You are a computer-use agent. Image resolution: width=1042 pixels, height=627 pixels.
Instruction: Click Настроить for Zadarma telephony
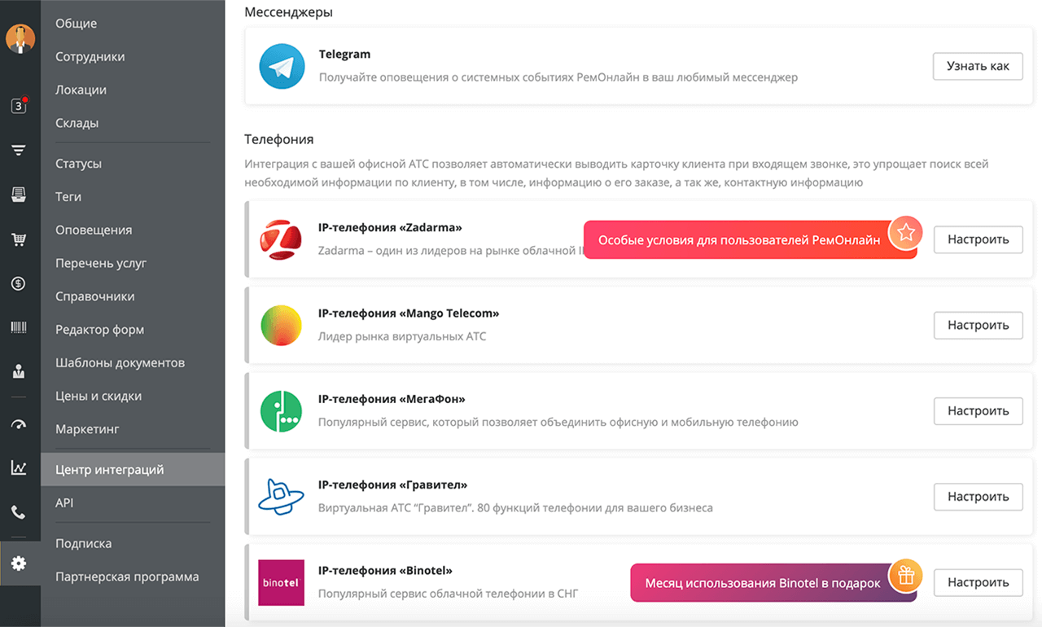978,239
